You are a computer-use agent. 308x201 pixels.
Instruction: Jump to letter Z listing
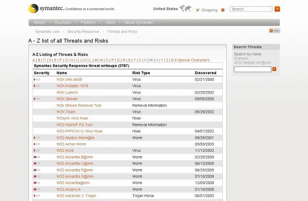pos(167,60)
